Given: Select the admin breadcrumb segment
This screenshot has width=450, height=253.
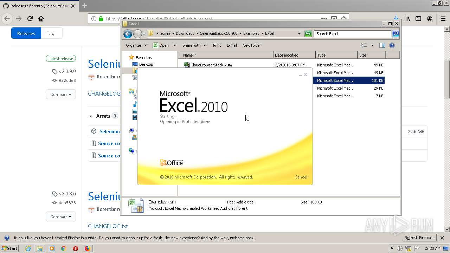Looking at the screenshot, I should (165, 34).
